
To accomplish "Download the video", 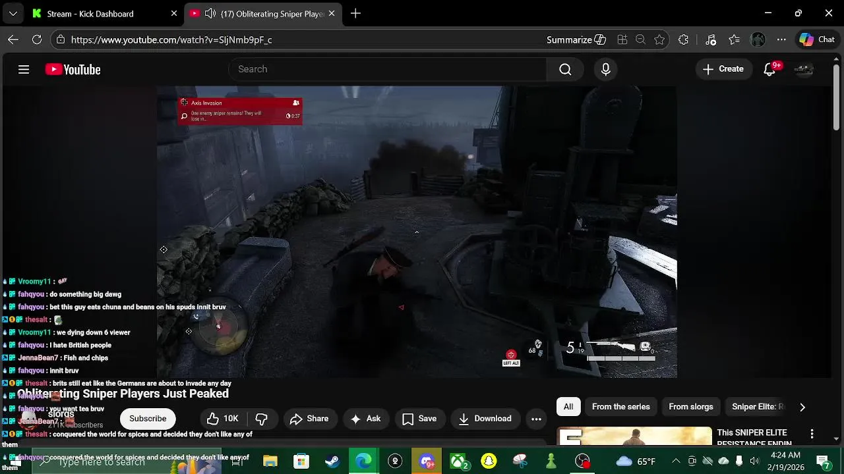I will pos(485,419).
